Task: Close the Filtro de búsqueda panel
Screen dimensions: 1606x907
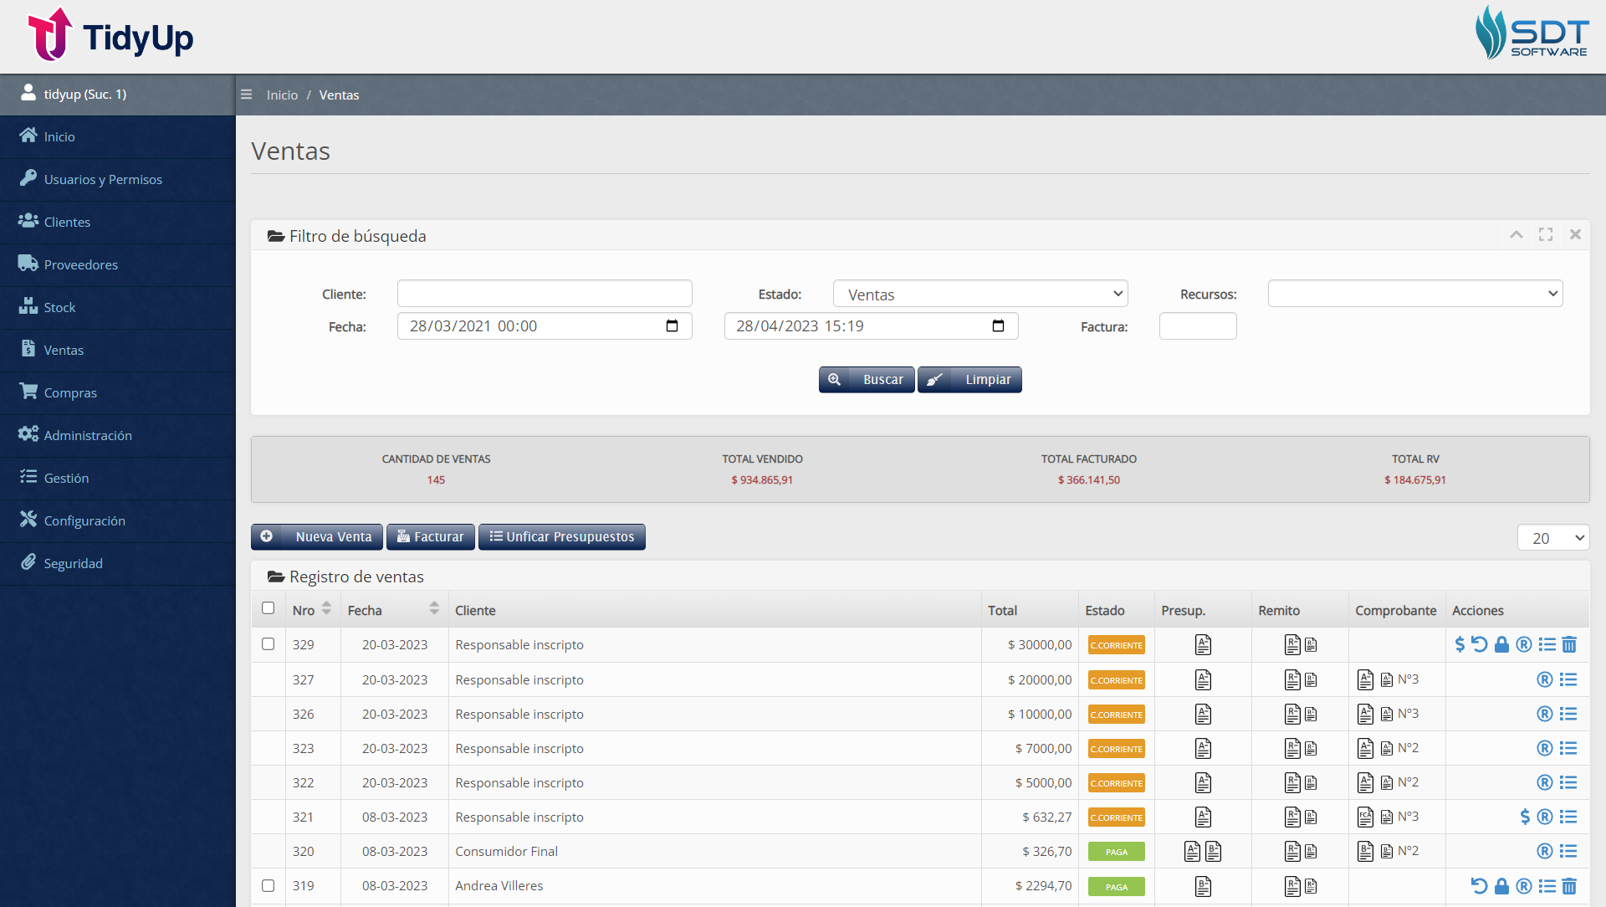Action: [x=1575, y=235]
